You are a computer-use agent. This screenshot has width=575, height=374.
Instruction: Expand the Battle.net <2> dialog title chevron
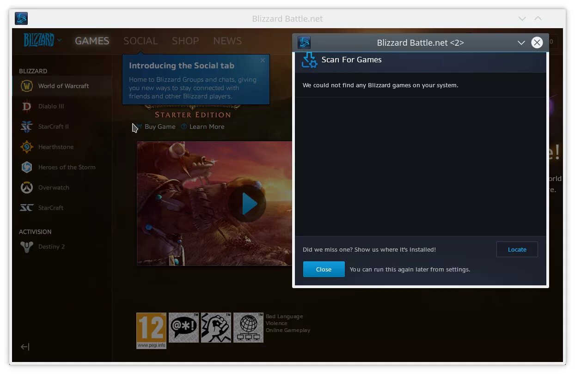point(521,42)
